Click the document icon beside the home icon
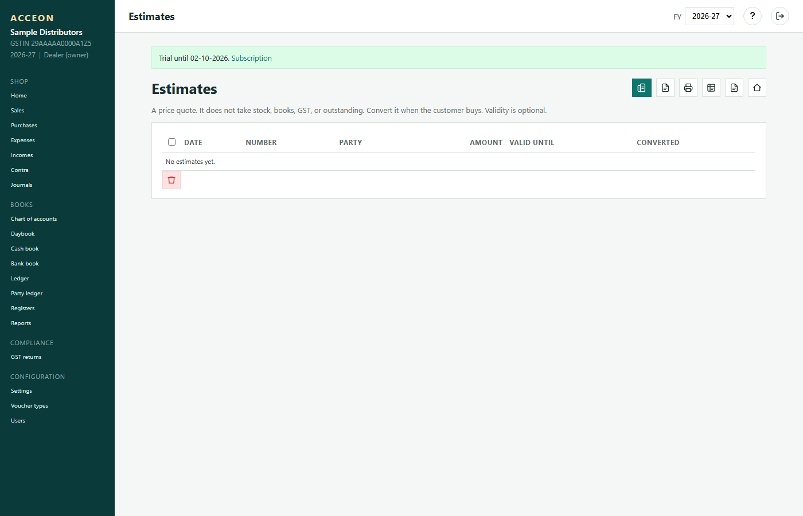Screen dimensions: 803x516 pos(734,88)
